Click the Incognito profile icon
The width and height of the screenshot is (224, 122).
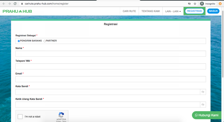[202, 4]
